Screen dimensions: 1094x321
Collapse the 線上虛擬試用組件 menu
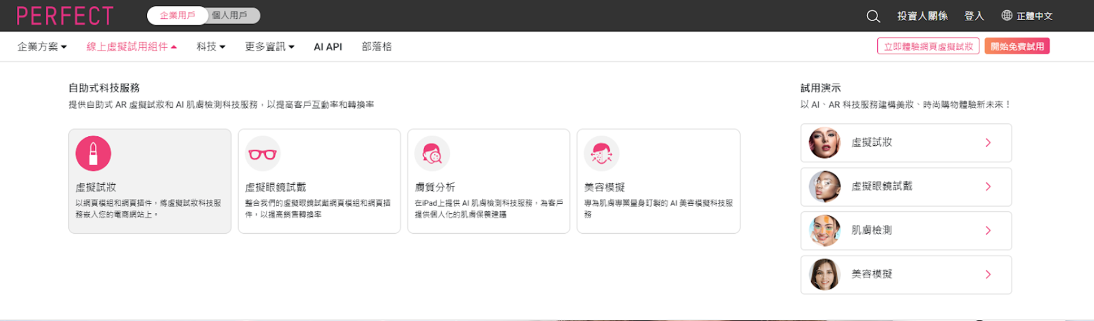(131, 47)
